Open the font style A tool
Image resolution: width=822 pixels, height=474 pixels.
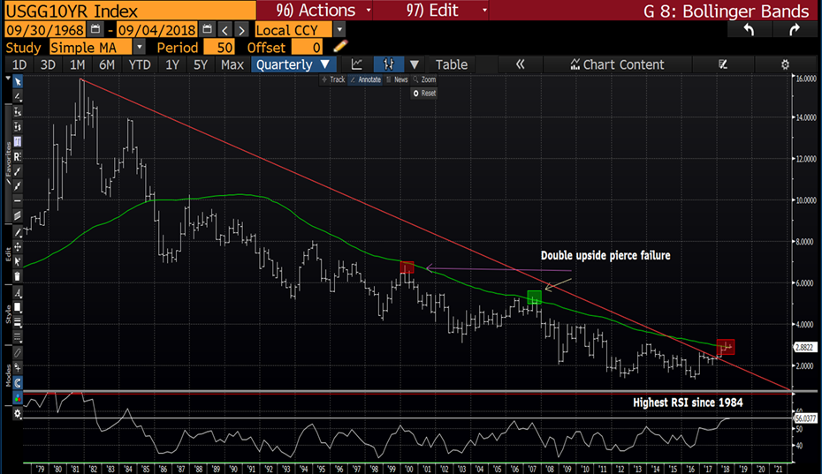[18, 292]
